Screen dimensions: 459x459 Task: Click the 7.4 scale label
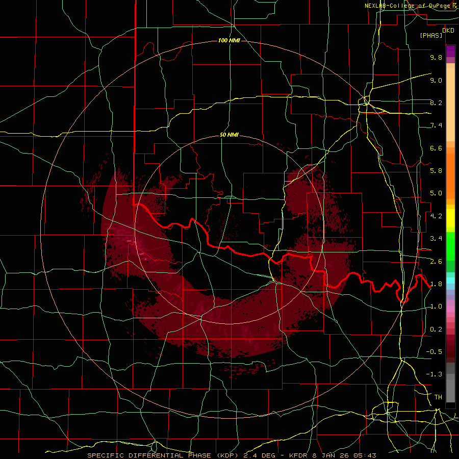pyautogui.click(x=436, y=125)
